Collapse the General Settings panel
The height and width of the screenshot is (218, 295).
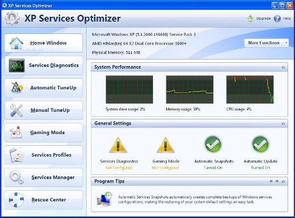(283, 124)
